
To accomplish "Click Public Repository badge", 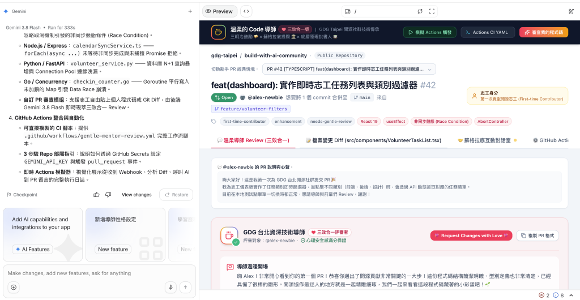I will pos(340,55).
